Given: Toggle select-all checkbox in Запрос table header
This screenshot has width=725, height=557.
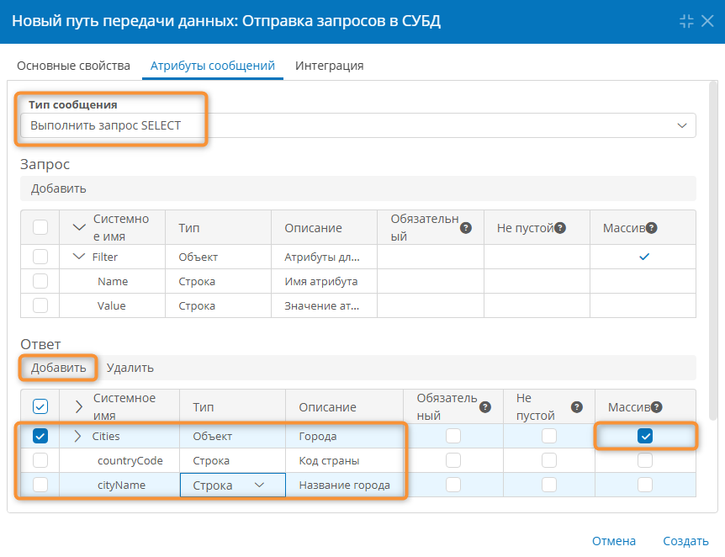Looking at the screenshot, I should (40, 227).
